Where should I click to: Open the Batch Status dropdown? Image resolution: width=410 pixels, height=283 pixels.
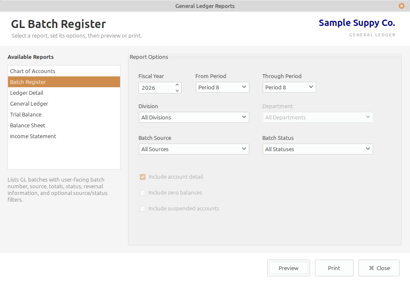point(318,149)
